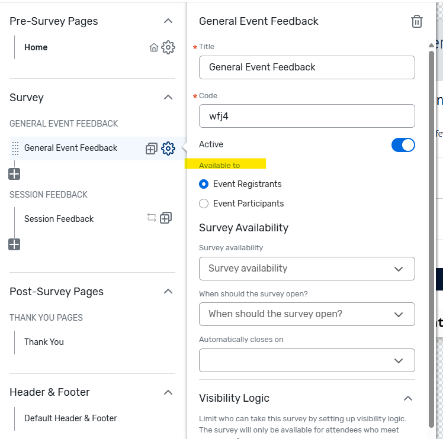Open 'When should the survey open?' dropdown
This screenshot has height=439, width=443.
click(307, 314)
